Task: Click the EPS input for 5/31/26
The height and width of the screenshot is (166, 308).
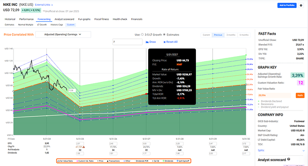Action: click(113, 144)
